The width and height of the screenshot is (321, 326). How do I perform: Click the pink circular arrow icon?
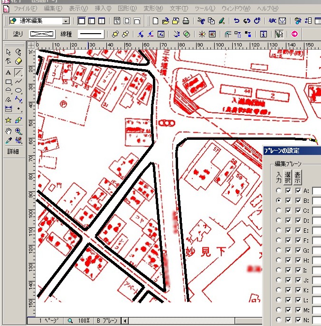(x=294, y=34)
